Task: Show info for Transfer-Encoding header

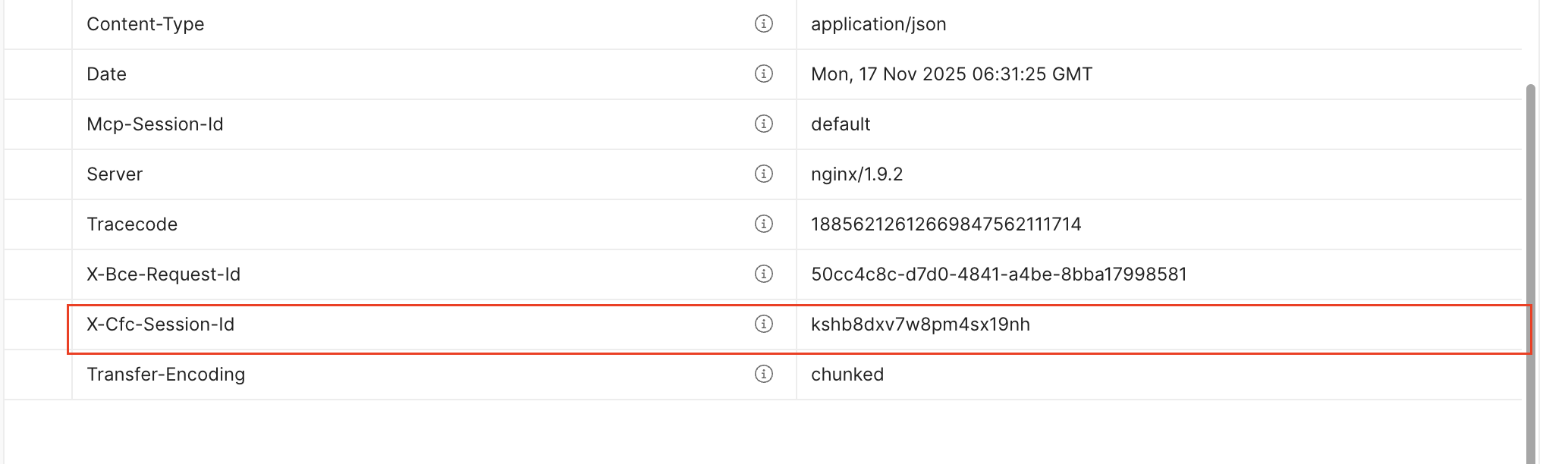Action: coord(763,375)
